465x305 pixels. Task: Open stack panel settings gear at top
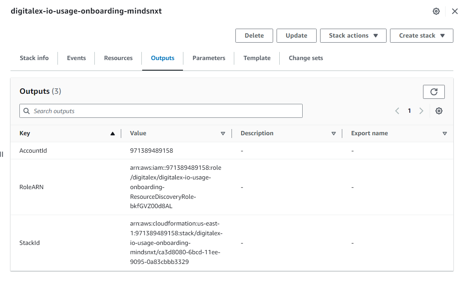[x=436, y=11]
